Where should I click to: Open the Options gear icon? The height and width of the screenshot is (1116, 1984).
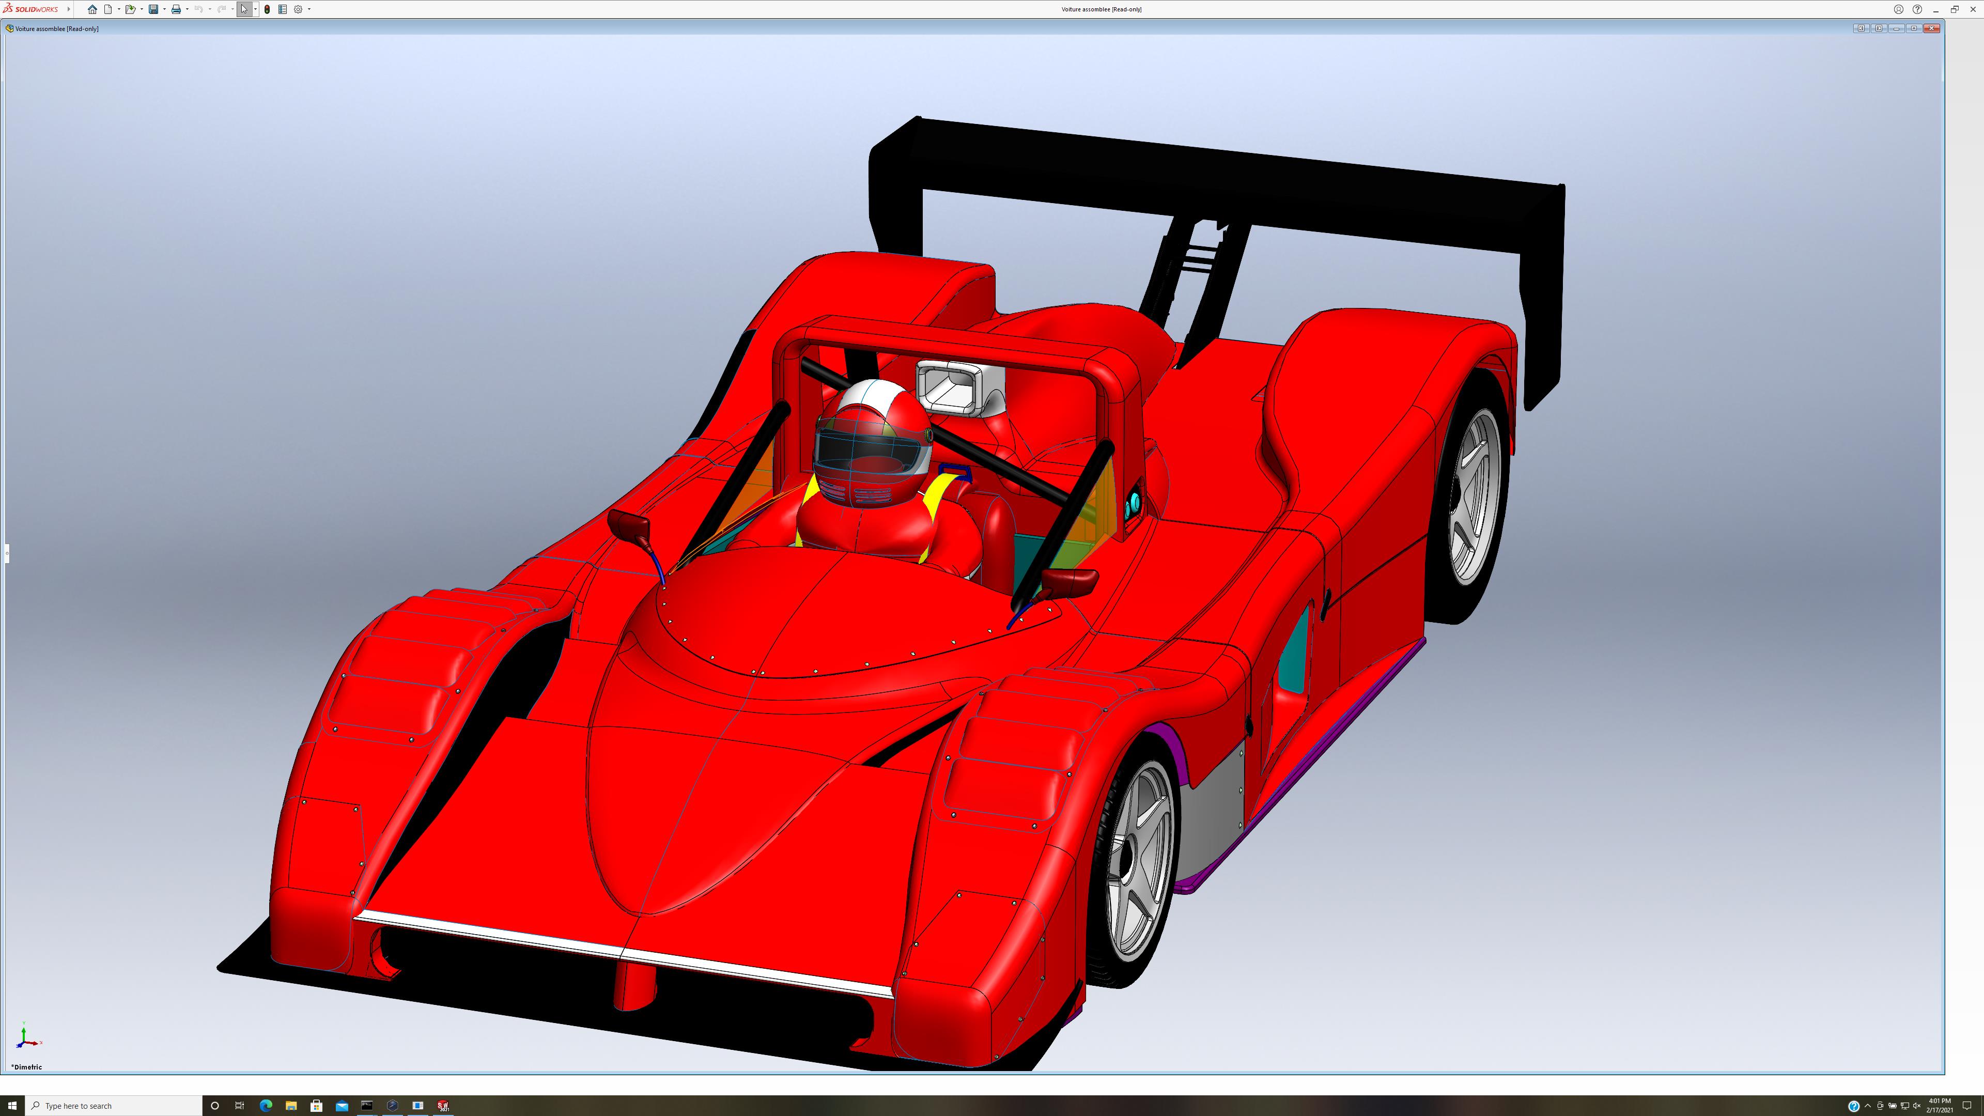pos(298,9)
